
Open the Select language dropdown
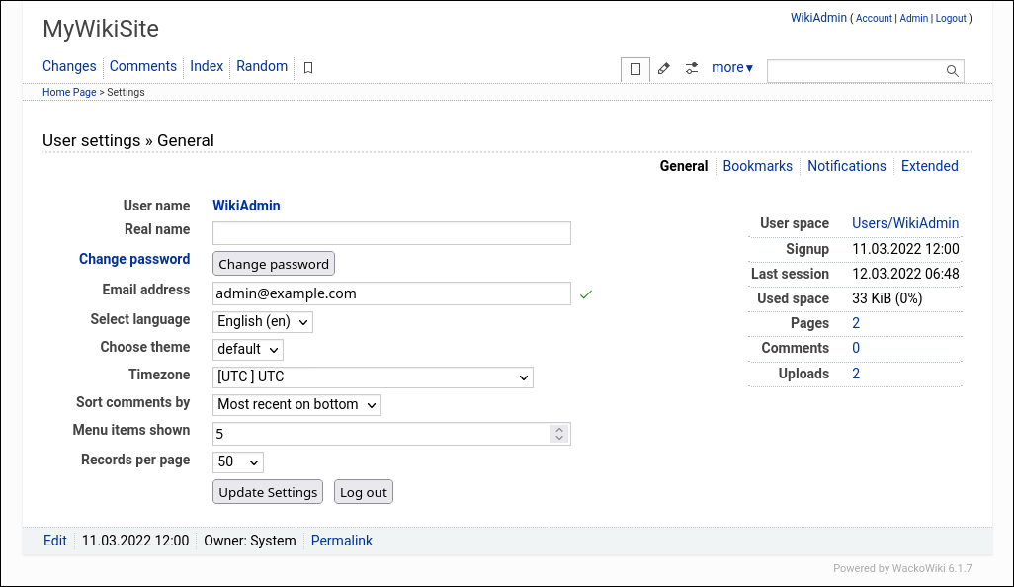click(262, 321)
